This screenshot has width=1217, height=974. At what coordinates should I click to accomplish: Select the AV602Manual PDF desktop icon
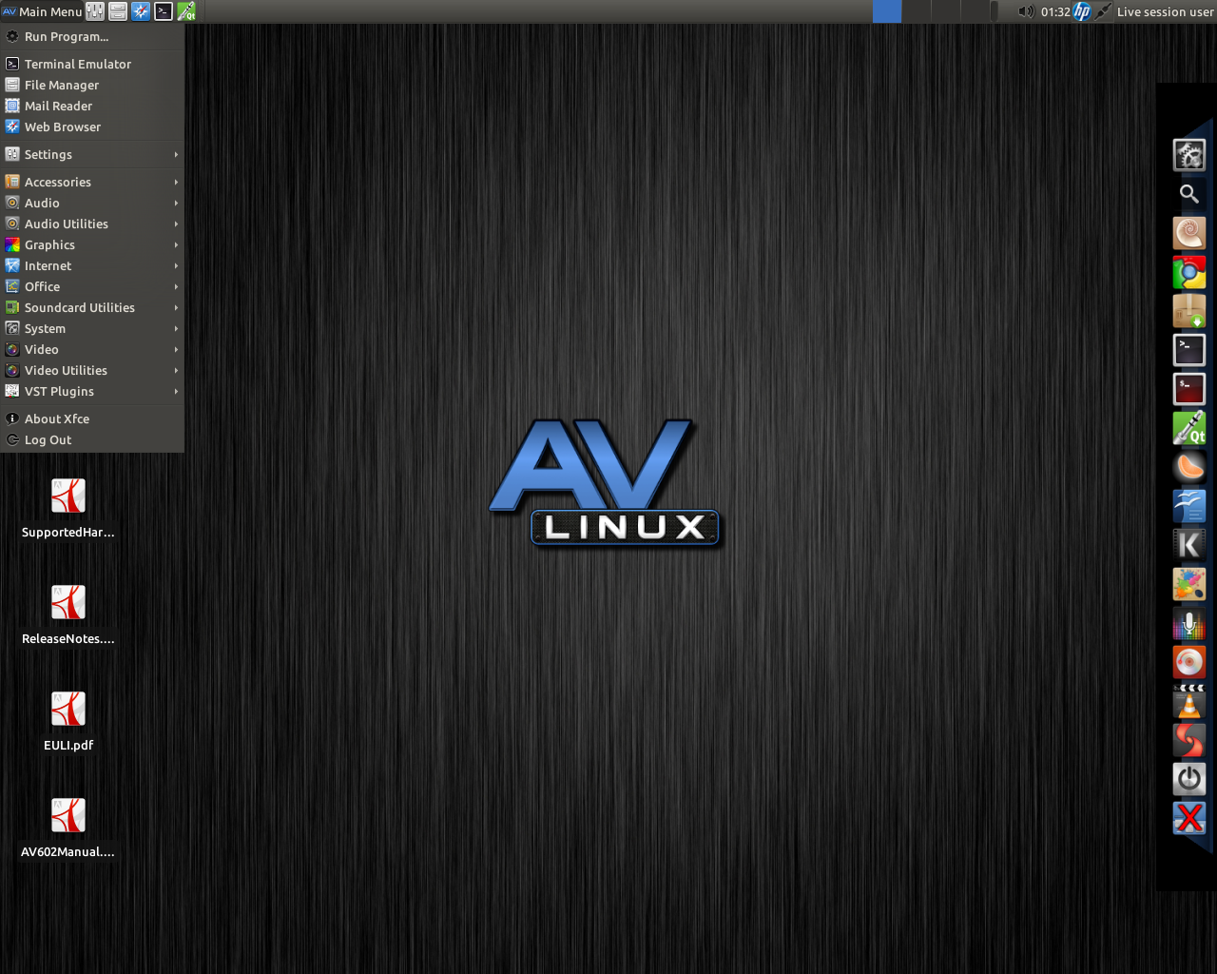[68, 828]
